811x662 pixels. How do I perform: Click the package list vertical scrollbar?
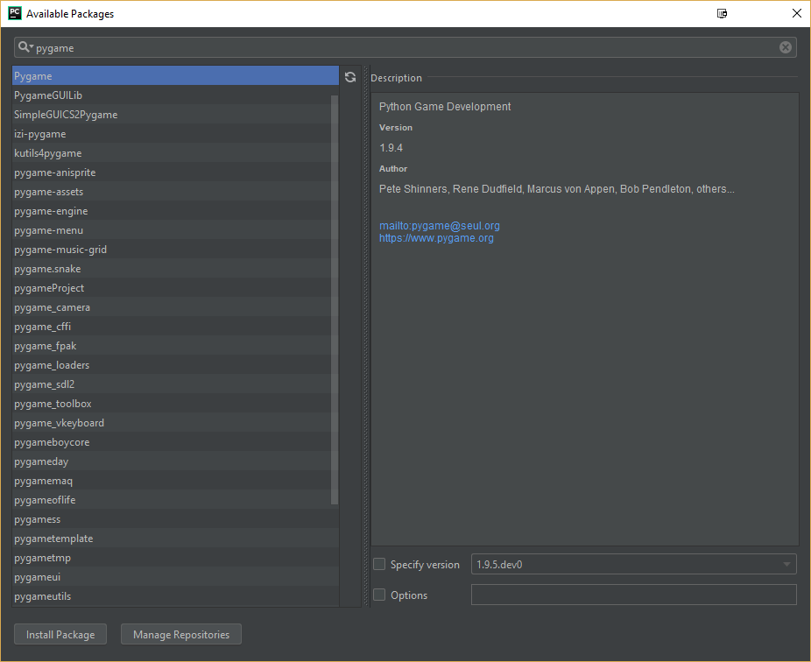(x=335, y=298)
